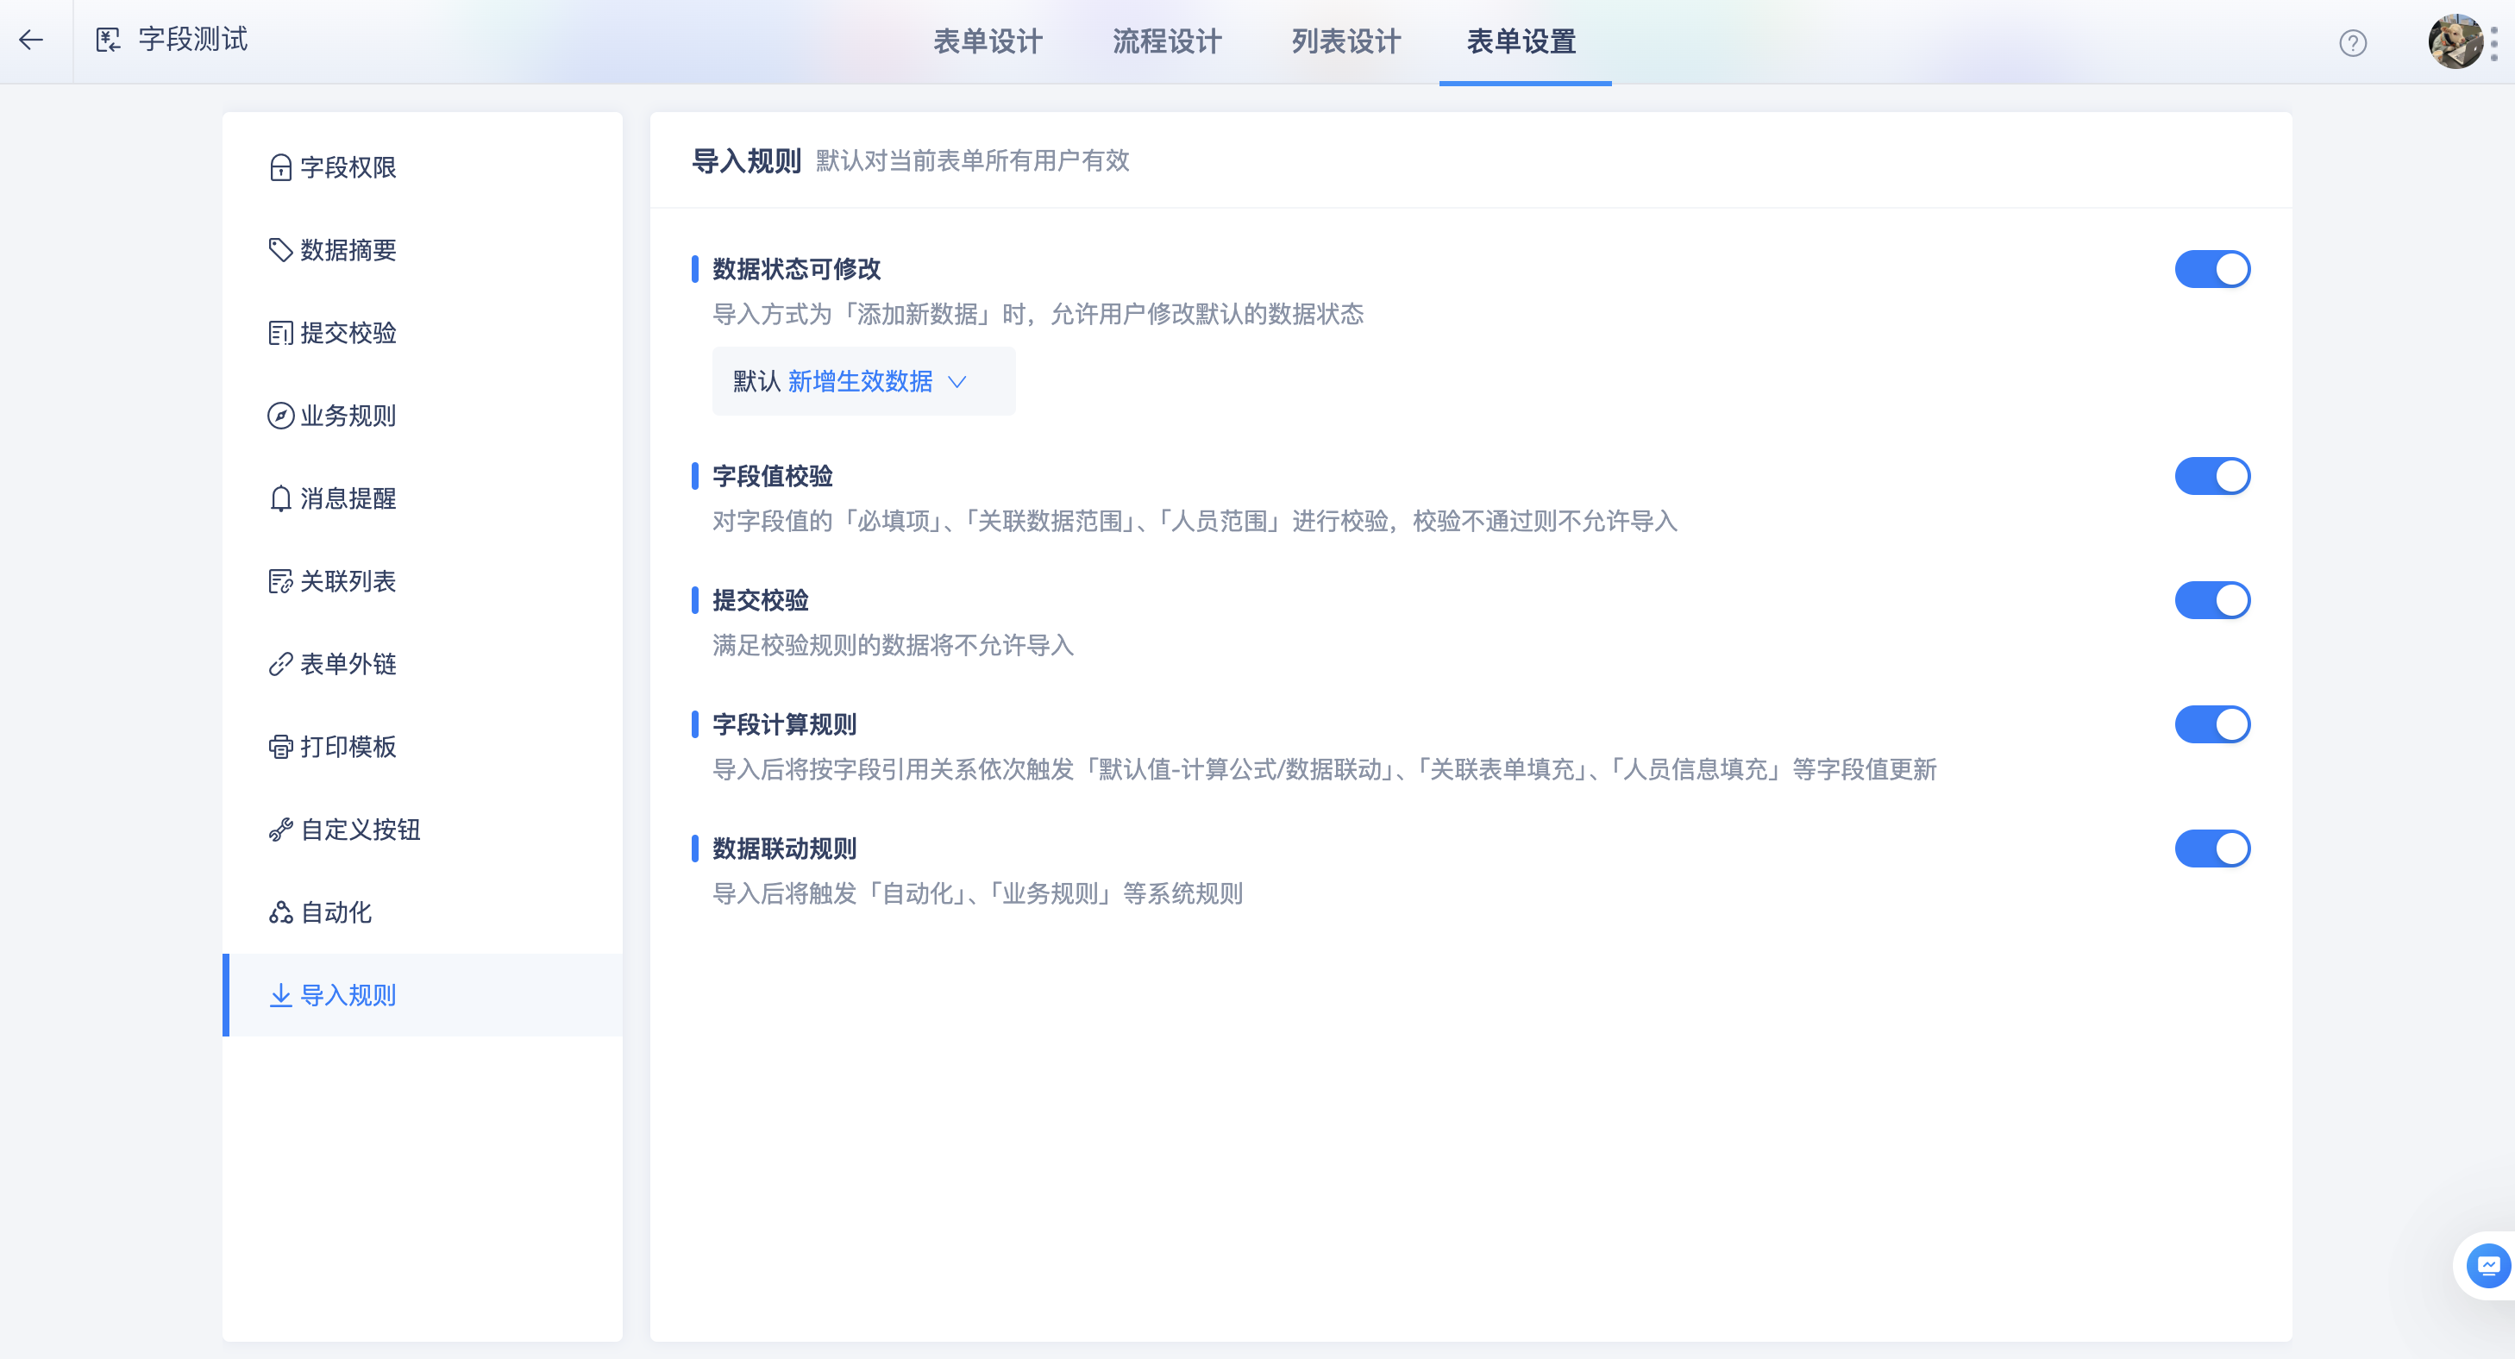Click the lock icon for 字段权限
This screenshot has width=2515, height=1359.
(x=280, y=168)
